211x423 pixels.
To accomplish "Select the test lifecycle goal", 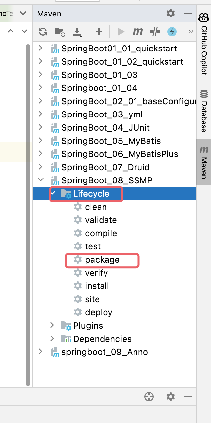I will point(93,246).
